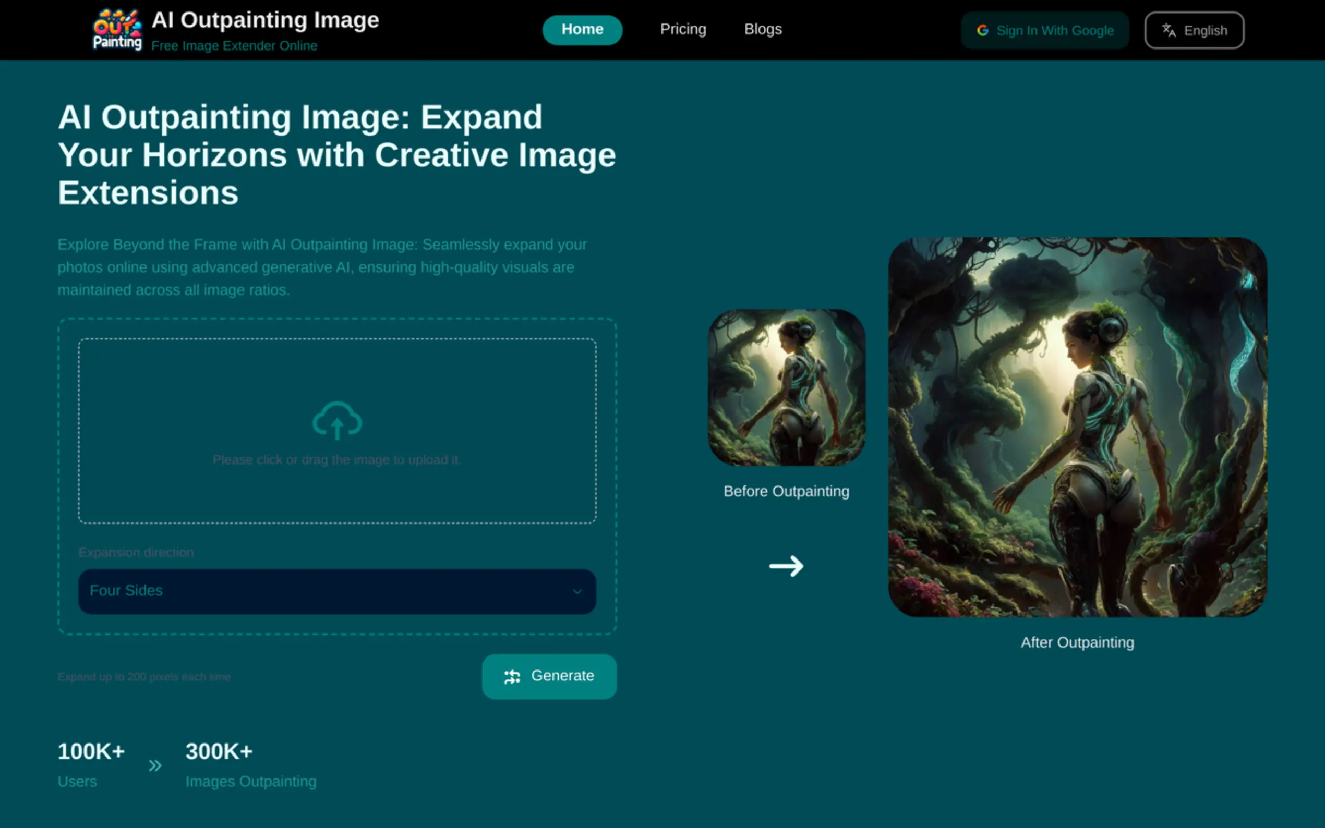1325x828 pixels.
Task: Click the Google logo icon
Action: coord(983,31)
